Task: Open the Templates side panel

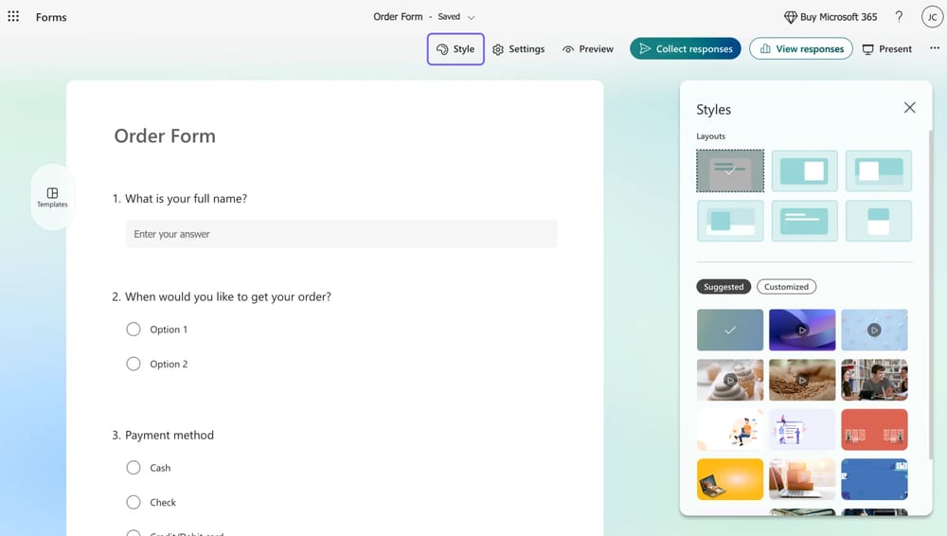Action: (x=52, y=197)
